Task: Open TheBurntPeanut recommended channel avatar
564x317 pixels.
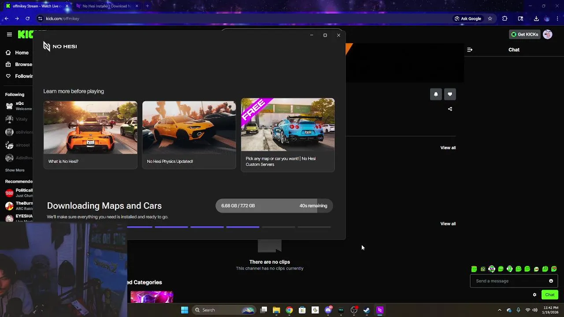Action: click(x=9, y=206)
